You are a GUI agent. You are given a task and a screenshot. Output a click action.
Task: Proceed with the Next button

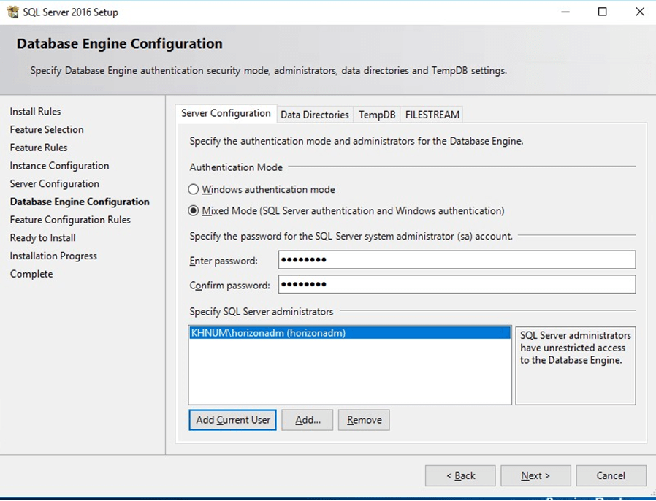click(535, 476)
